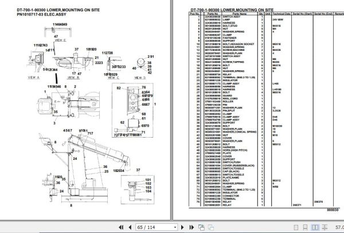Click the Parts Name column header
Image resolution: width=344 pixels, height=233 pixels.
coord(240,14)
